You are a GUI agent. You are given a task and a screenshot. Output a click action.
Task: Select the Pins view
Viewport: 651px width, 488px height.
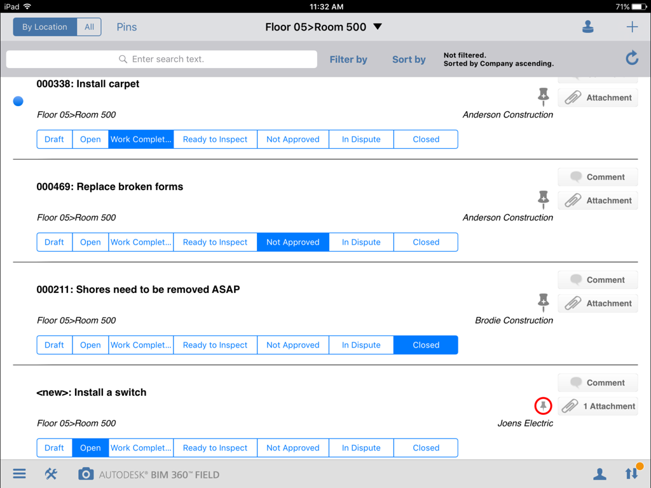127,27
